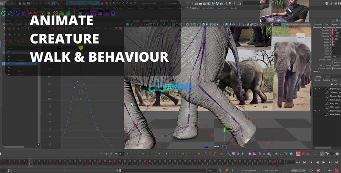Image resolution: width=341 pixels, height=173 pixels.
Task: Switch to the Anim layer tab
Action: point(327,76)
